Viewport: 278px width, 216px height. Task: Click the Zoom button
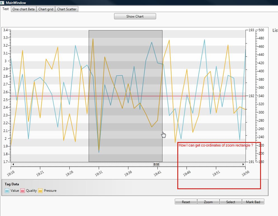click(208, 202)
